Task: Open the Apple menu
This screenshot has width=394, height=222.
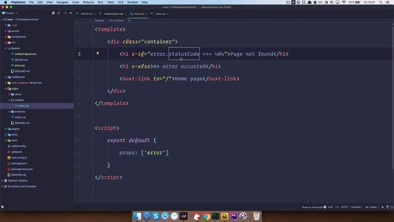Action: (6, 2)
